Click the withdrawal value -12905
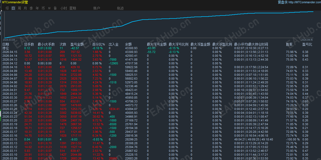321x160 pixels. (x=113, y=63)
